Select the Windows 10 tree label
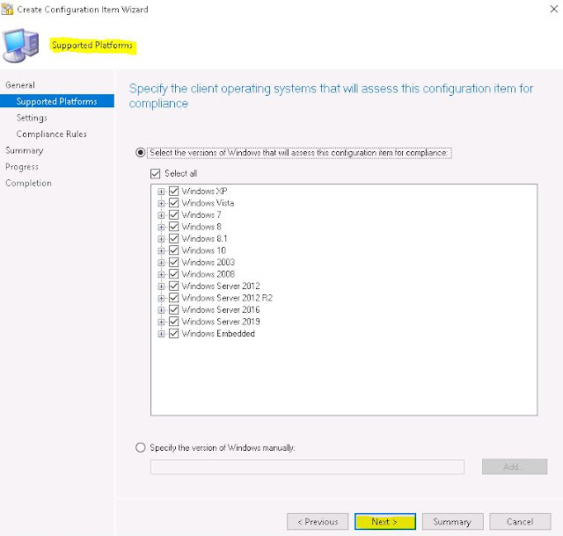This screenshot has width=563, height=536. coord(203,250)
